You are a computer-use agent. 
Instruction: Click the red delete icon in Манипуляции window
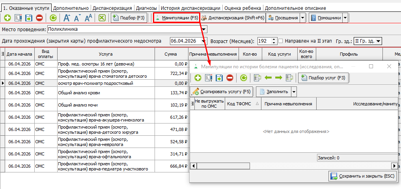[x=229, y=78]
